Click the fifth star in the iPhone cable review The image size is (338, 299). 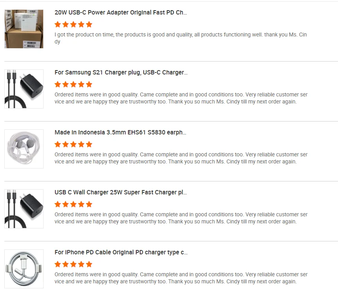89,264
